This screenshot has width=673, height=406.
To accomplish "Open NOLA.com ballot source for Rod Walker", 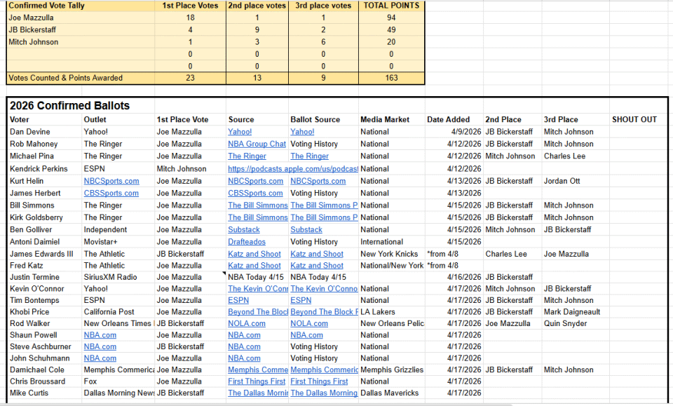I will pyautogui.click(x=309, y=323).
